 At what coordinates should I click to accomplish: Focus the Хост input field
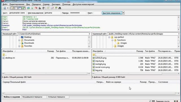pyautogui.click(x=17, y=13)
